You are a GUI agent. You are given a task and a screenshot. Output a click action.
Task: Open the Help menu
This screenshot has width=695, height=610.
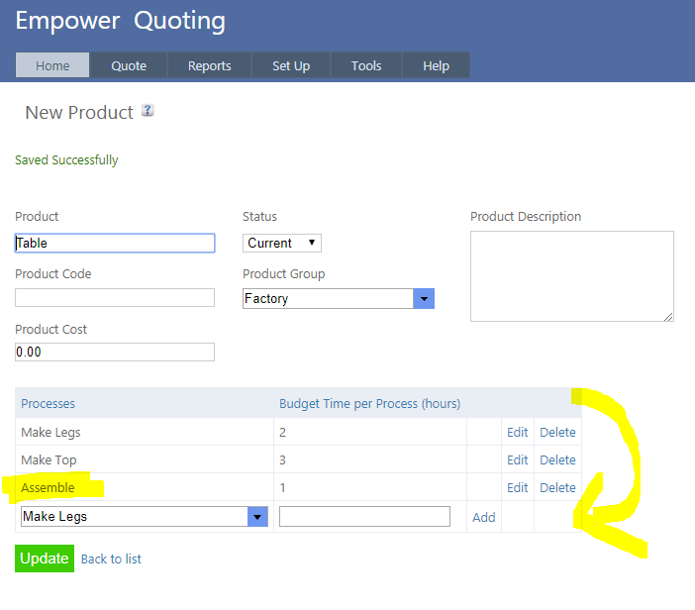(x=436, y=65)
